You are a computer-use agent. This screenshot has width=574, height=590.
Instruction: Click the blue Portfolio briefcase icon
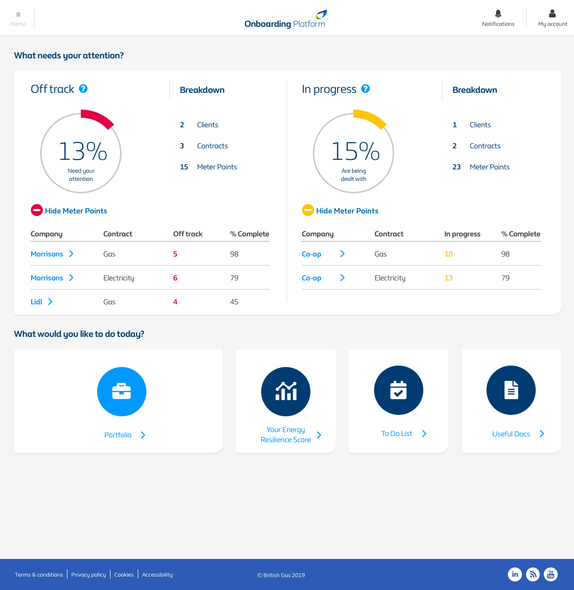tap(121, 391)
